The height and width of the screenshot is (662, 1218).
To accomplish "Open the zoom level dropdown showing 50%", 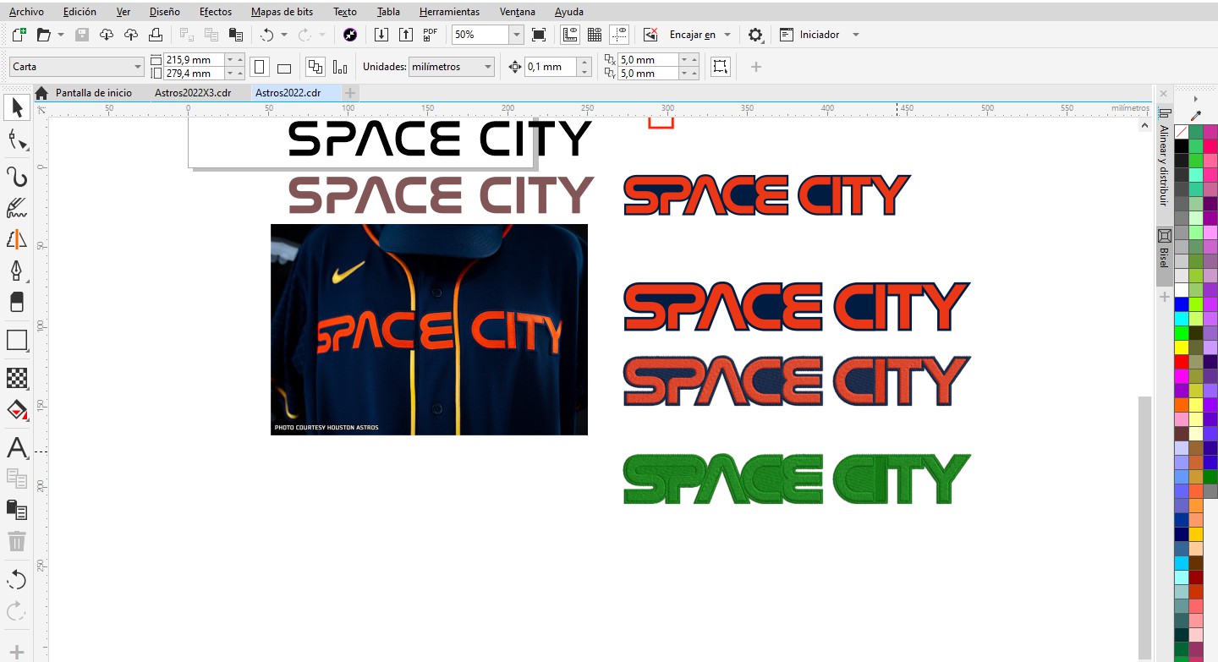I will [516, 35].
